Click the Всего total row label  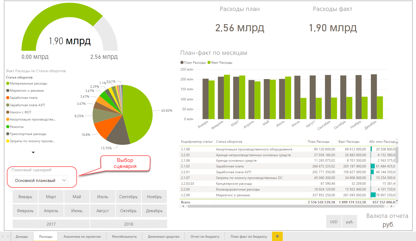[185, 202]
